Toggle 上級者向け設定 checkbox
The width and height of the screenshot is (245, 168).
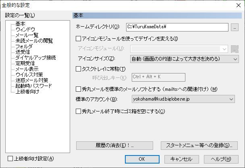11,159
